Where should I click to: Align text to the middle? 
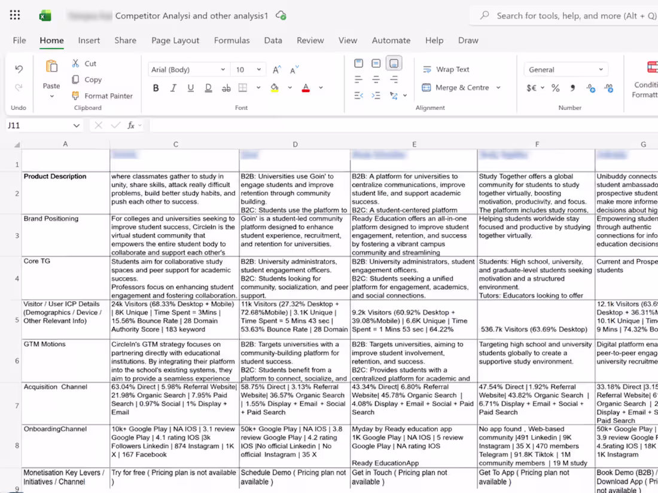pyautogui.click(x=376, y=63)
